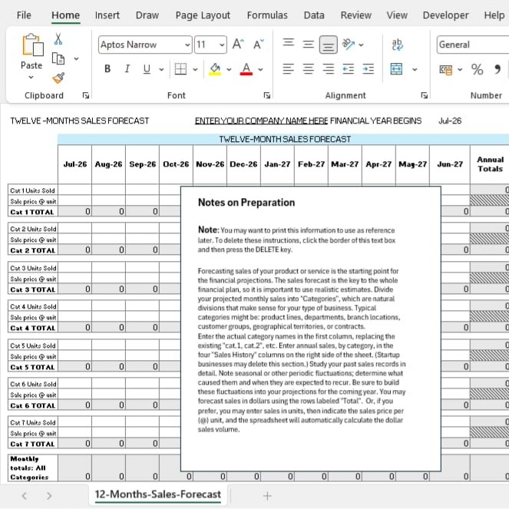Expand orientation options arrow
This screenshot has width=509, height=509.
coord(361,45)
